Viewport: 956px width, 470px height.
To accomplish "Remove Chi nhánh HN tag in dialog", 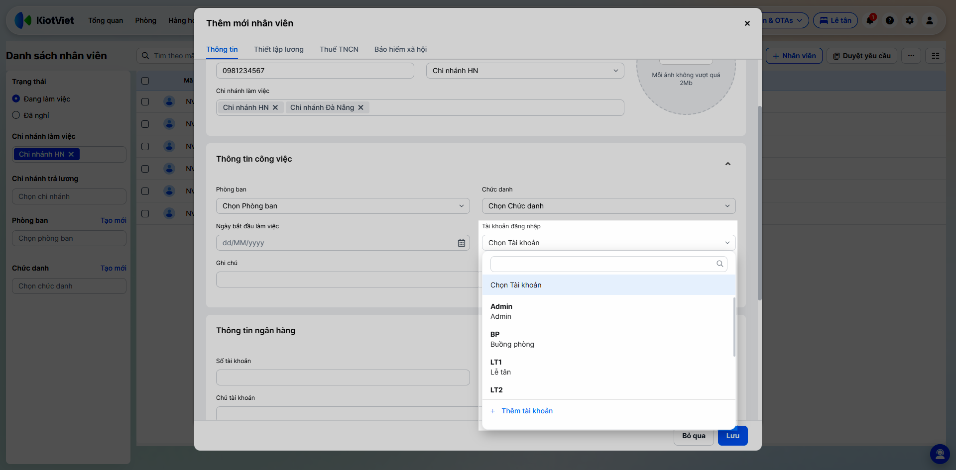I will pos(275,107).
